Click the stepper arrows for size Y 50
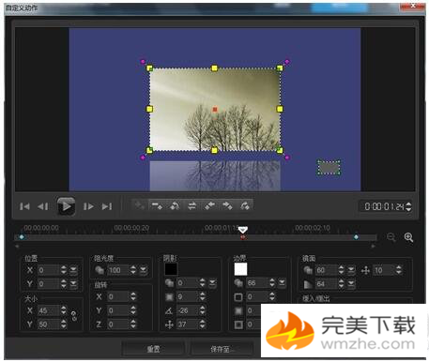The width and height of the screenshot is (429, 362). coord(64,324)
